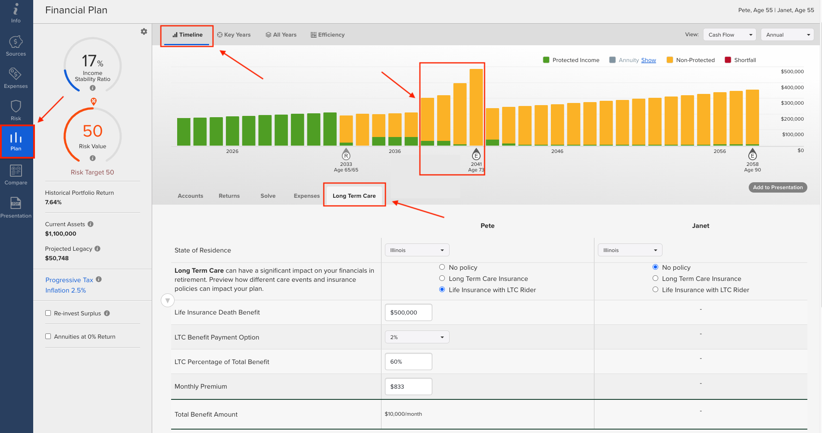The image size is (822, 433).
Task: Open the Expenses sub-tab
Action: tap(306, 196)
